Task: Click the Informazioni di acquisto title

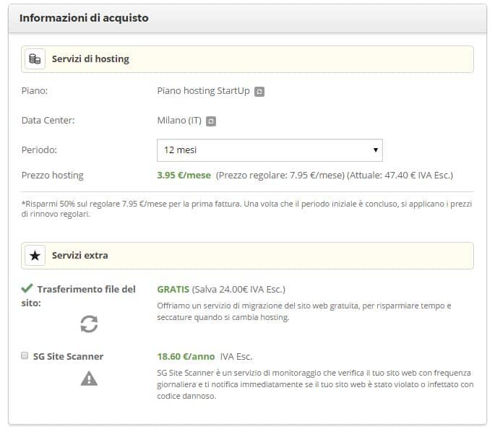Action: click(x=84, y=18)
